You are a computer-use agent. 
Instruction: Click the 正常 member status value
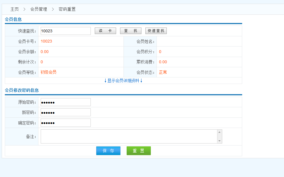(x=163, y=72)
